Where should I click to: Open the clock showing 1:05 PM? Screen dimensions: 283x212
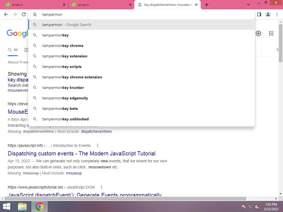point(271,206)
